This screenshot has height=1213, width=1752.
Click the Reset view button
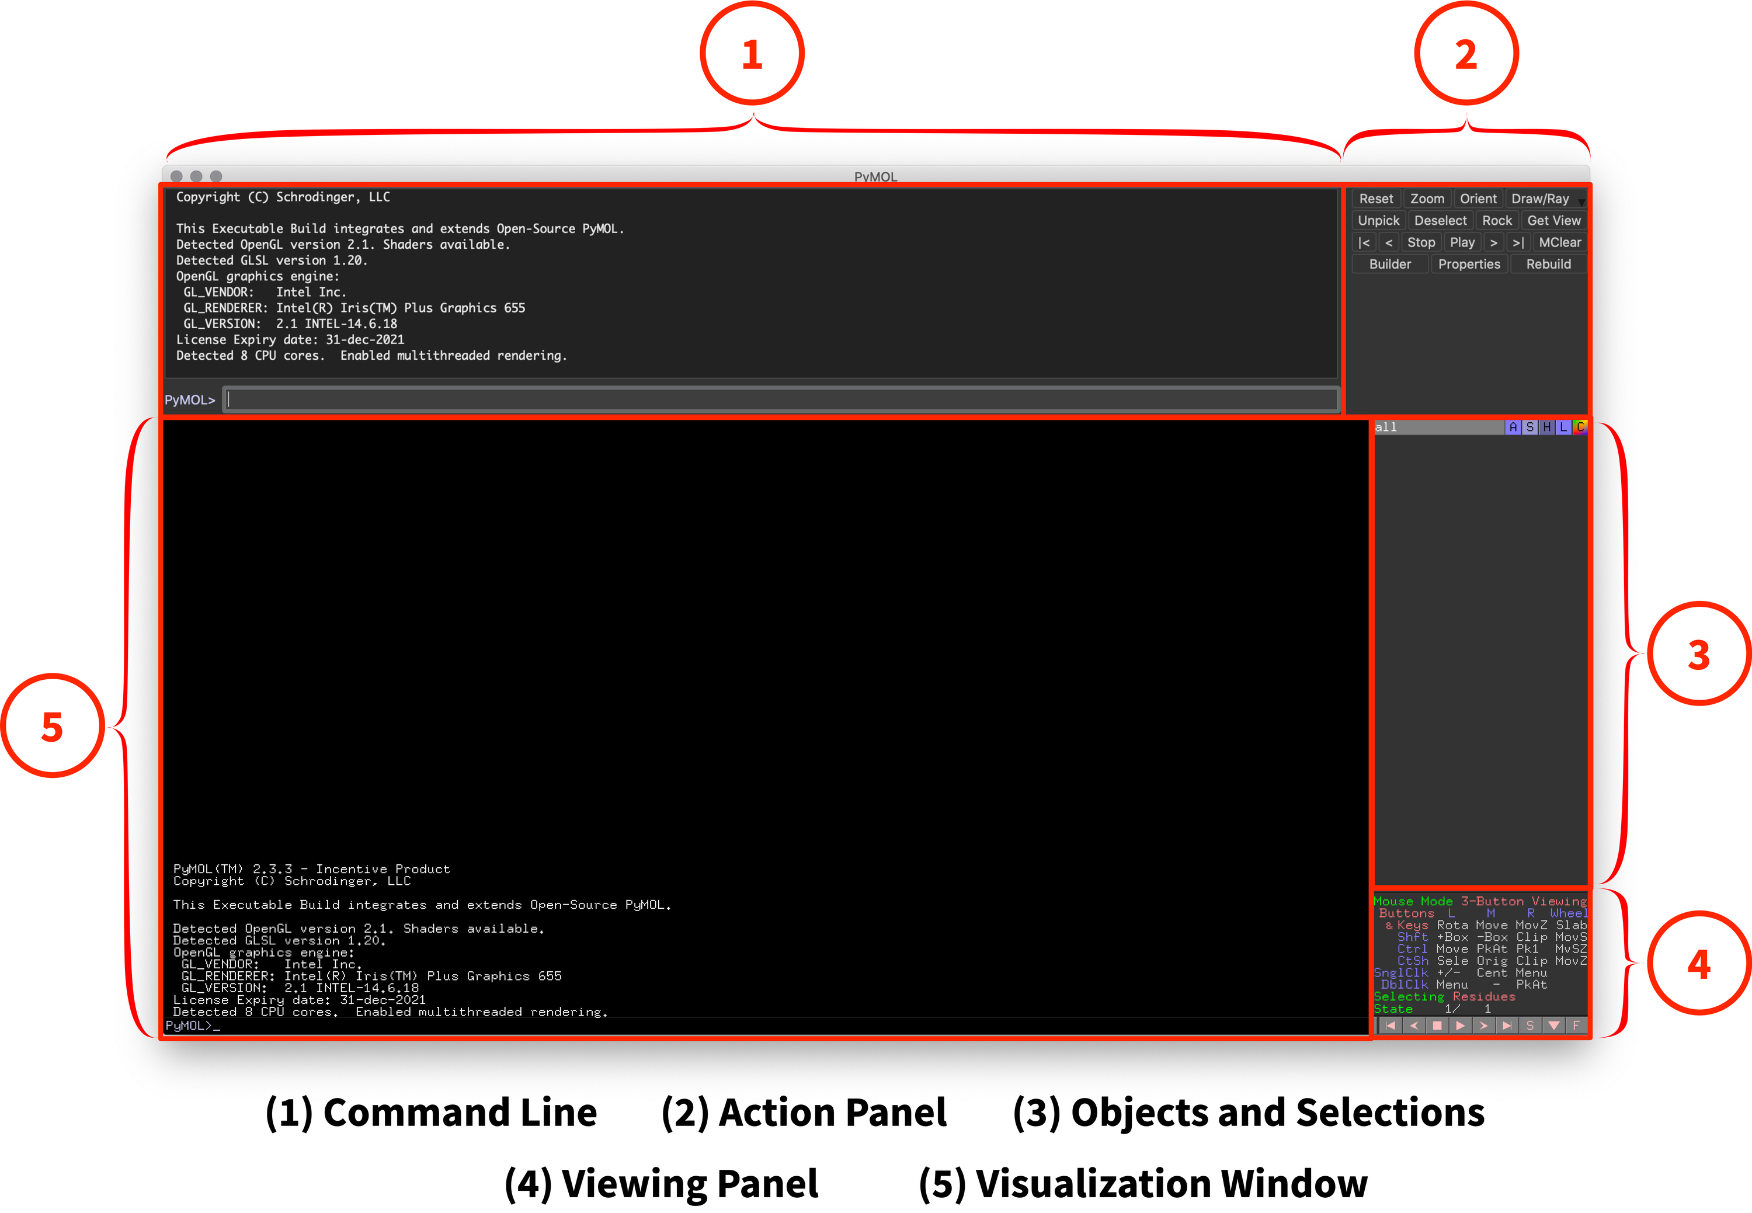pyautogui.click(x=1376, y=199)
